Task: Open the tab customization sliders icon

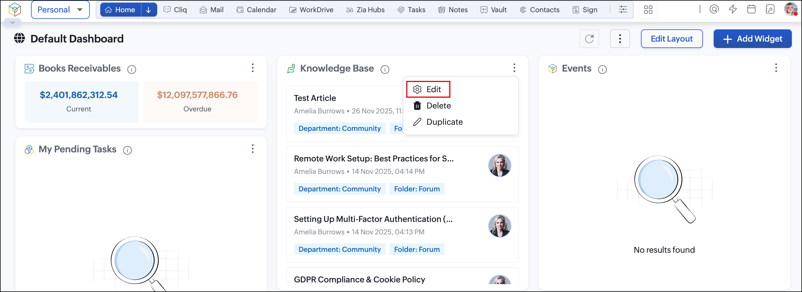Action: point(623,10)
